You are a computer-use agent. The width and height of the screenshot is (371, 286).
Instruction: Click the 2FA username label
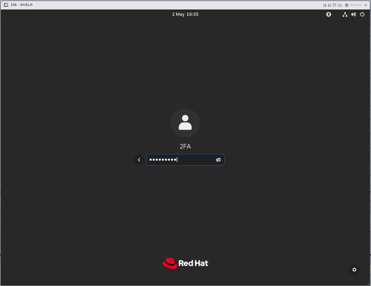point(185,146)
